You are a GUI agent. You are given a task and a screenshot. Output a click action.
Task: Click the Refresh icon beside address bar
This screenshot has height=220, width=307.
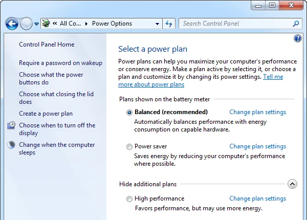[x=169, y=24]
